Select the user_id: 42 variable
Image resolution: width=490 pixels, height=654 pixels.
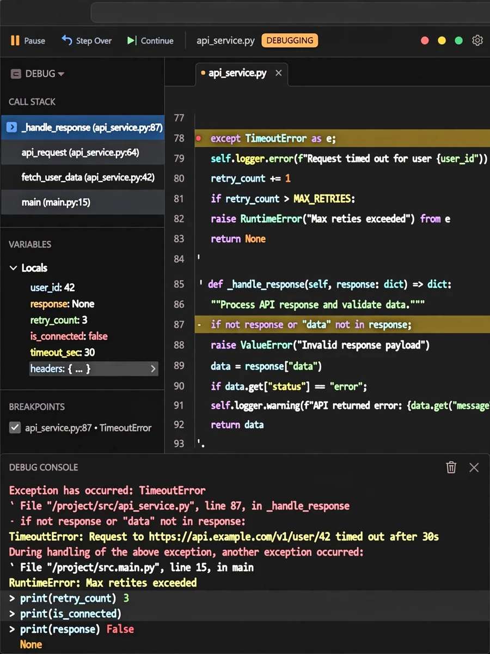[53, 287]
